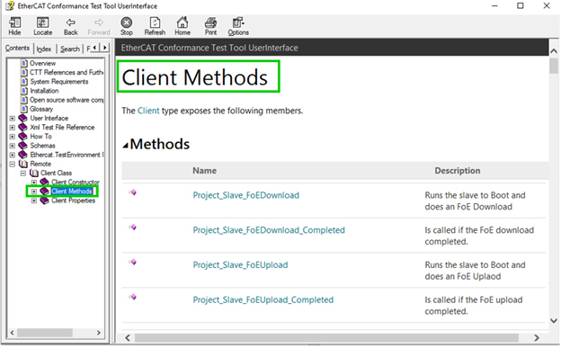The image size is (561, 348).
Task: Click the book icon next to Client Constructor
Action: [x=44, y=183]
